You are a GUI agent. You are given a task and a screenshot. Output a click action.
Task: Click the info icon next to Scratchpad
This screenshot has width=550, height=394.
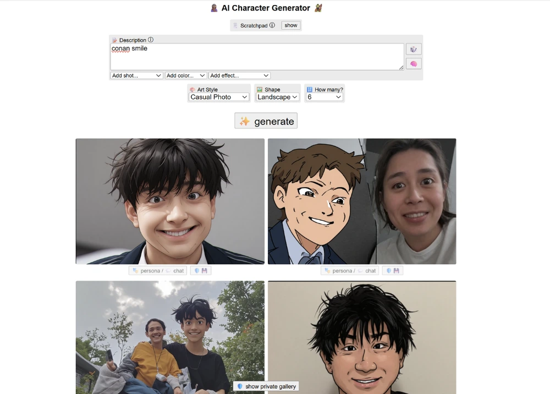coord(272,25)
